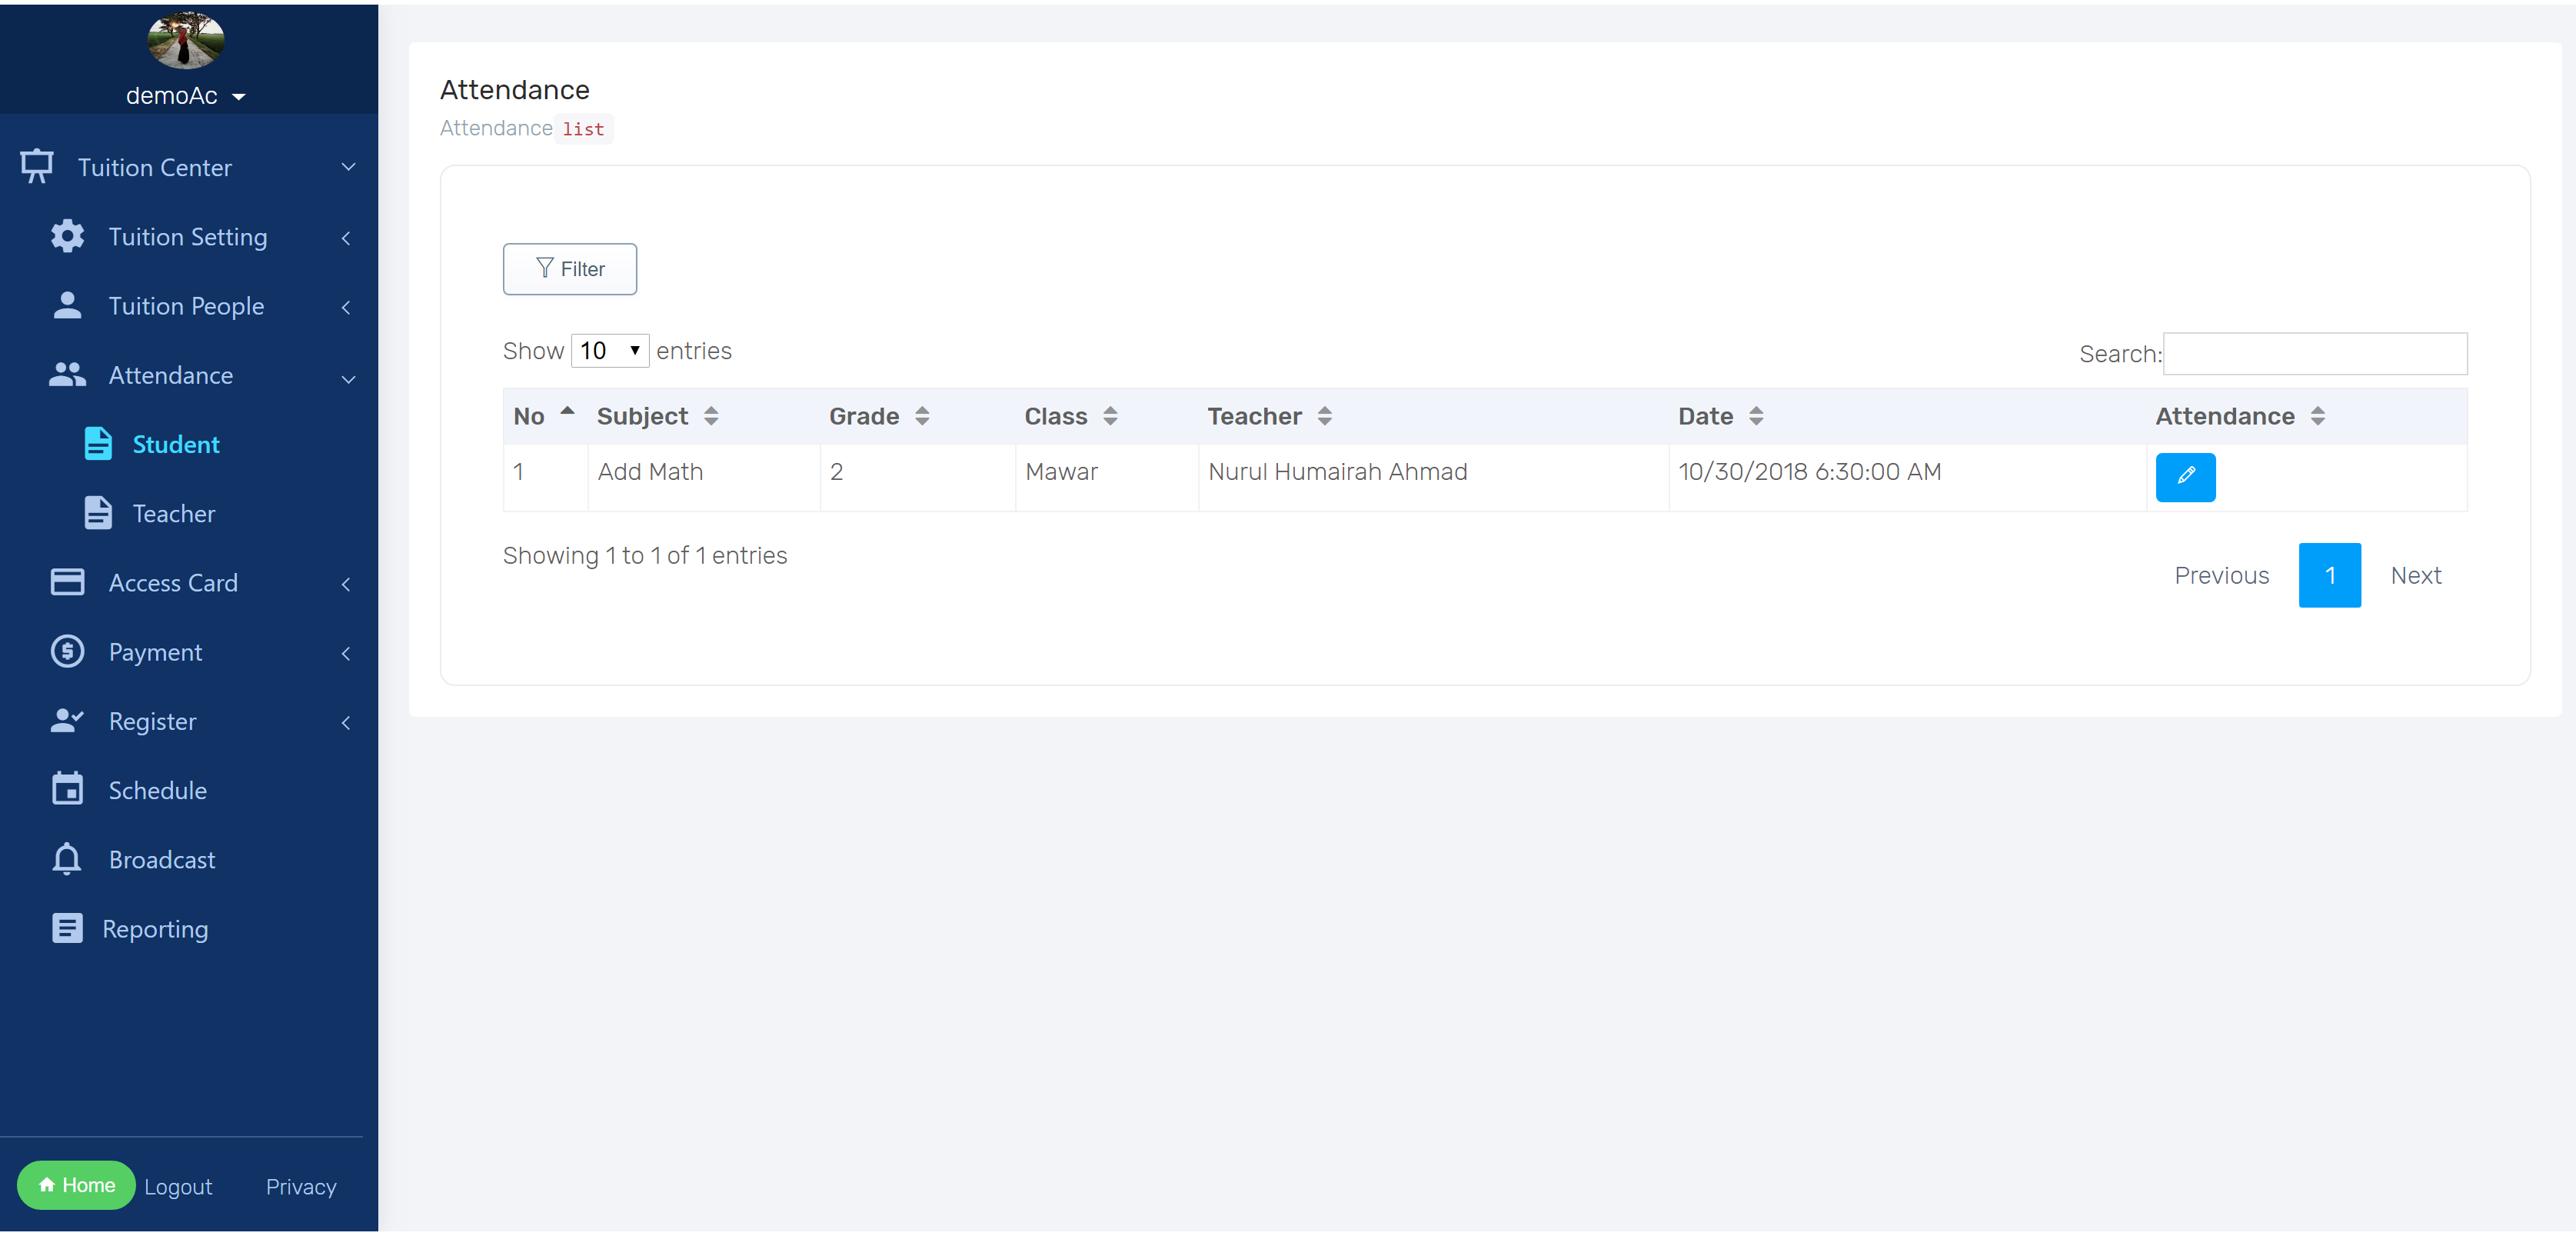
Task: Open the Show entries count dropdown
Action: pyautogui.click(x=609, y=350)
